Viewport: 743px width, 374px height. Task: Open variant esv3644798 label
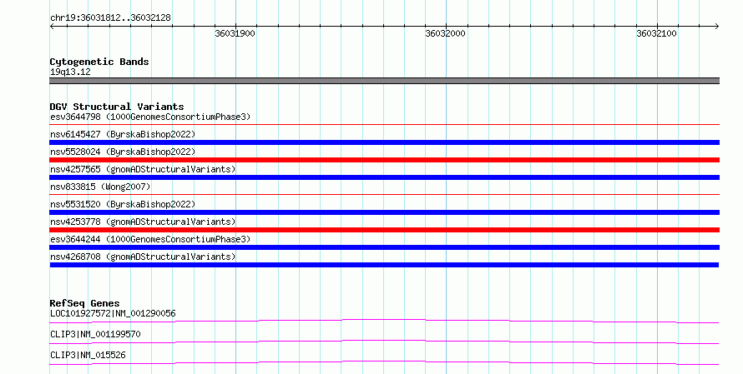pos(150,117)
